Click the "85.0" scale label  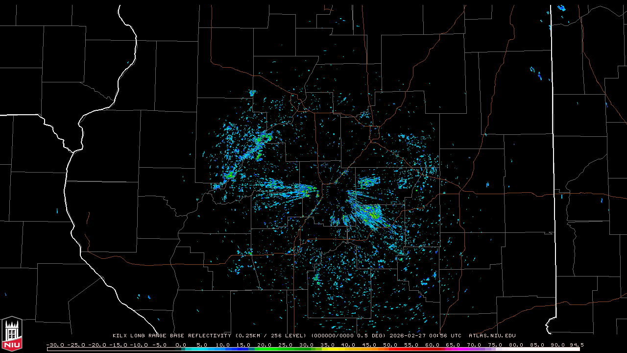click(x=538, y=345)
